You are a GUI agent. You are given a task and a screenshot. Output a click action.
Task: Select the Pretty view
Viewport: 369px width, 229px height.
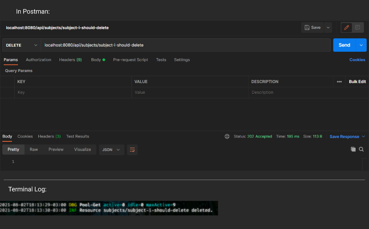pos(13,150)
